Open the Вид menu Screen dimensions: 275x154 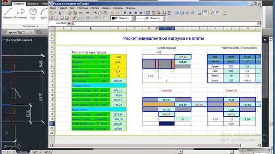pyautogui.click(x=72, y=8)
